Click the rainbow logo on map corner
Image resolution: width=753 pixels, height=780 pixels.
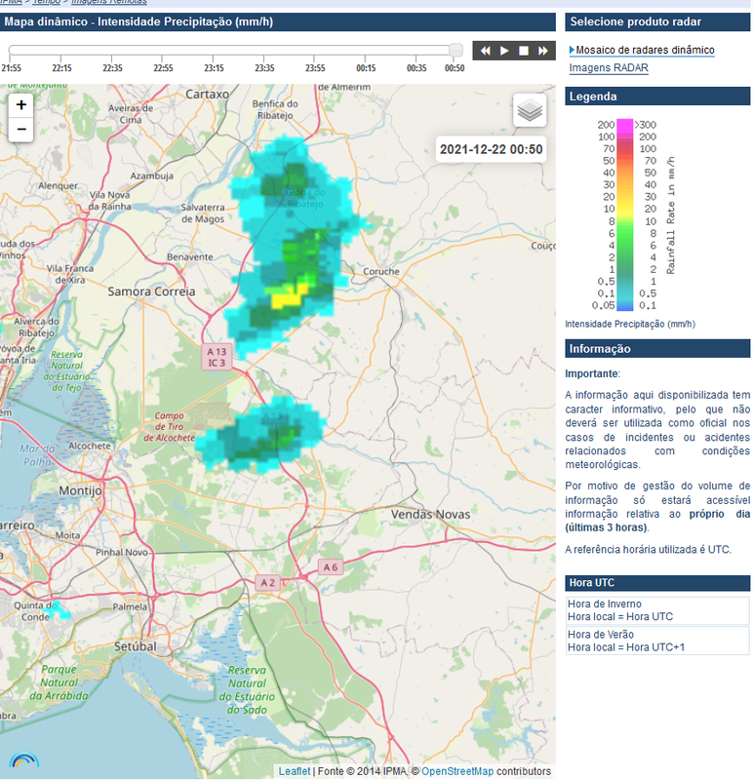pos(23,760)
